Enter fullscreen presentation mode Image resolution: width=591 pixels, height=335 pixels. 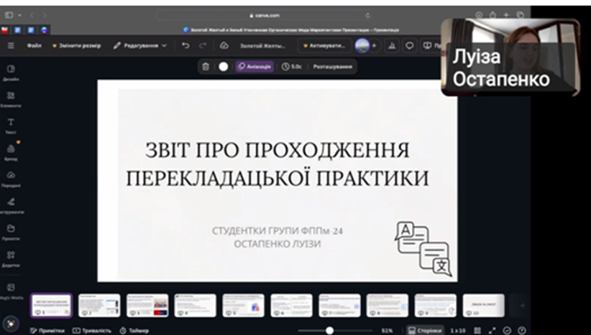click(492, 330)
